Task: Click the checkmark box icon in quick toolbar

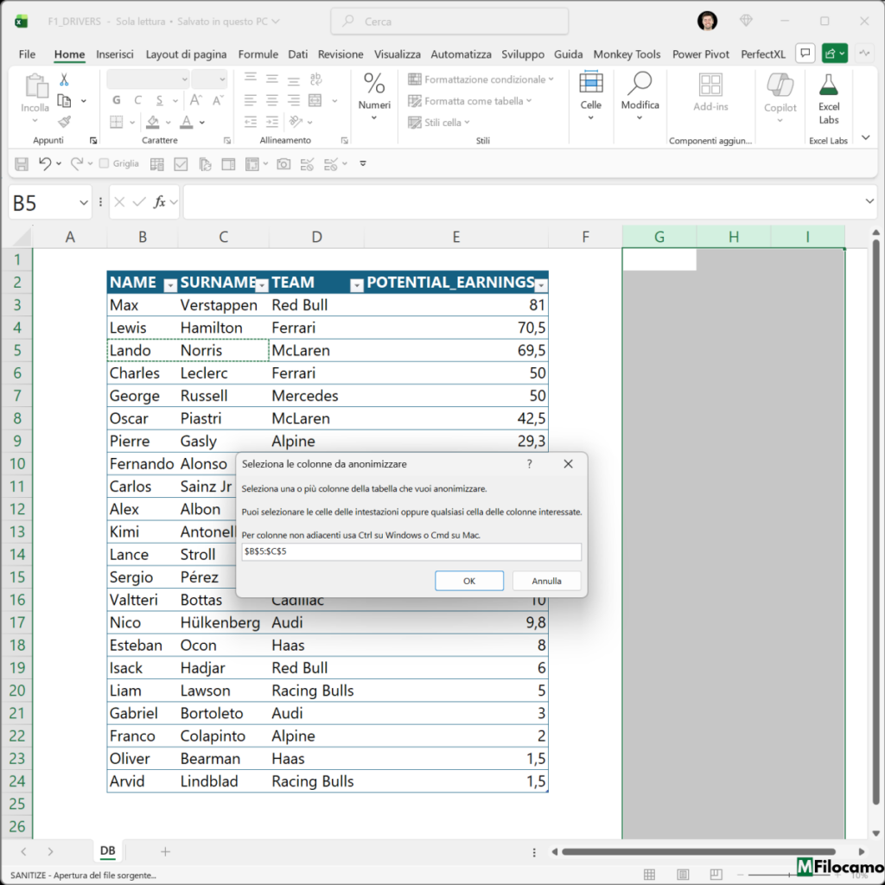Action: (x=181, y=164)
